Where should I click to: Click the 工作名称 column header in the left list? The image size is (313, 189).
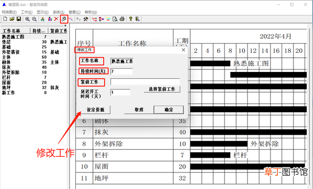tap(15, 31)
